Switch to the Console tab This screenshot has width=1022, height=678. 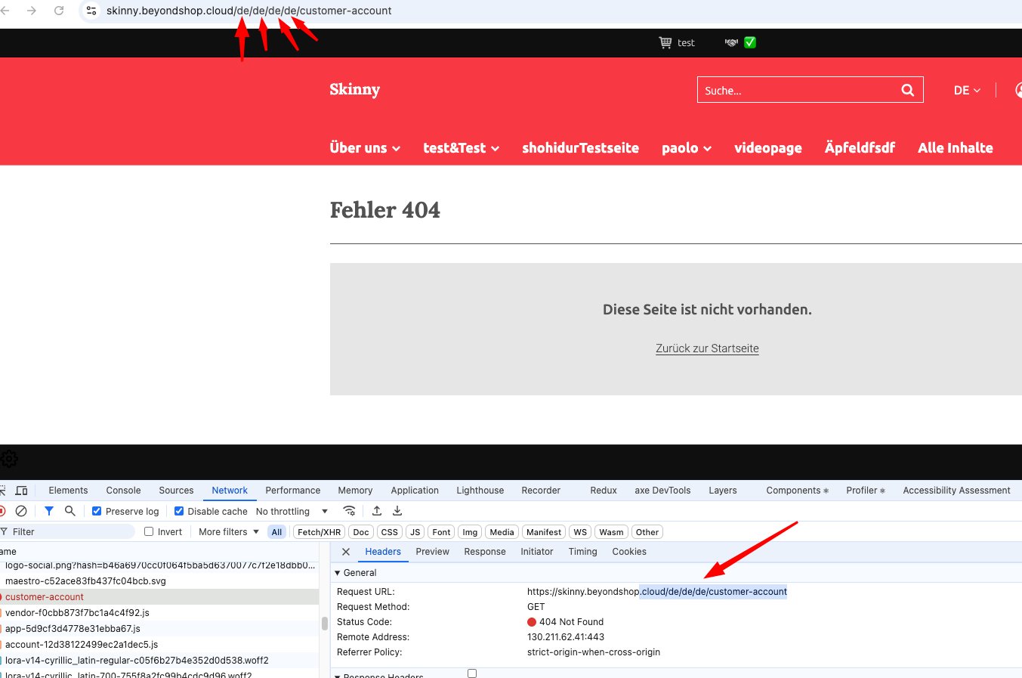tap(123, 490)
